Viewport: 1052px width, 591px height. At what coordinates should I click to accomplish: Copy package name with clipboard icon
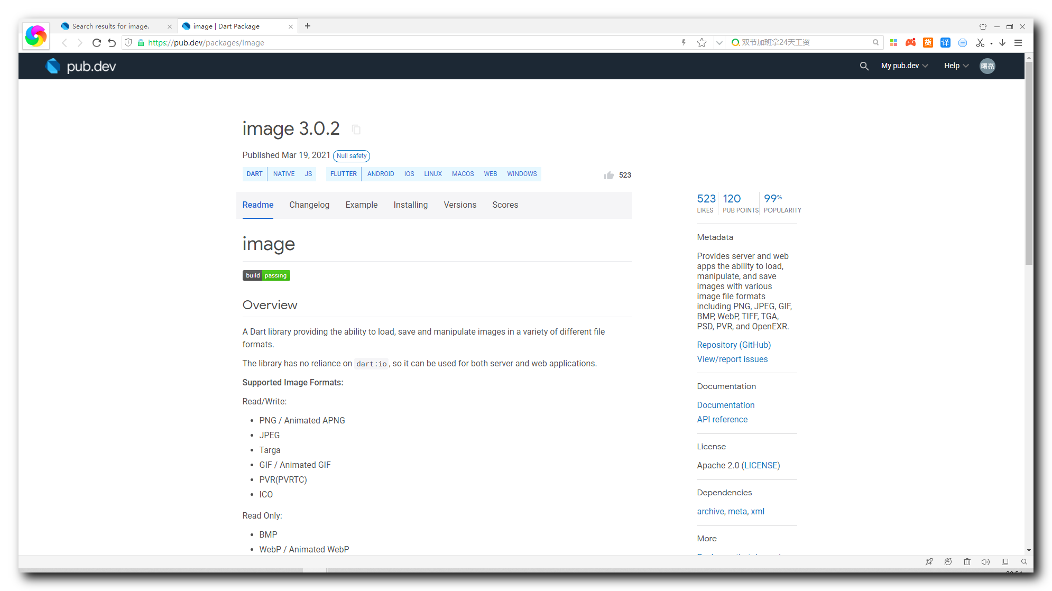tap(356, 130)
